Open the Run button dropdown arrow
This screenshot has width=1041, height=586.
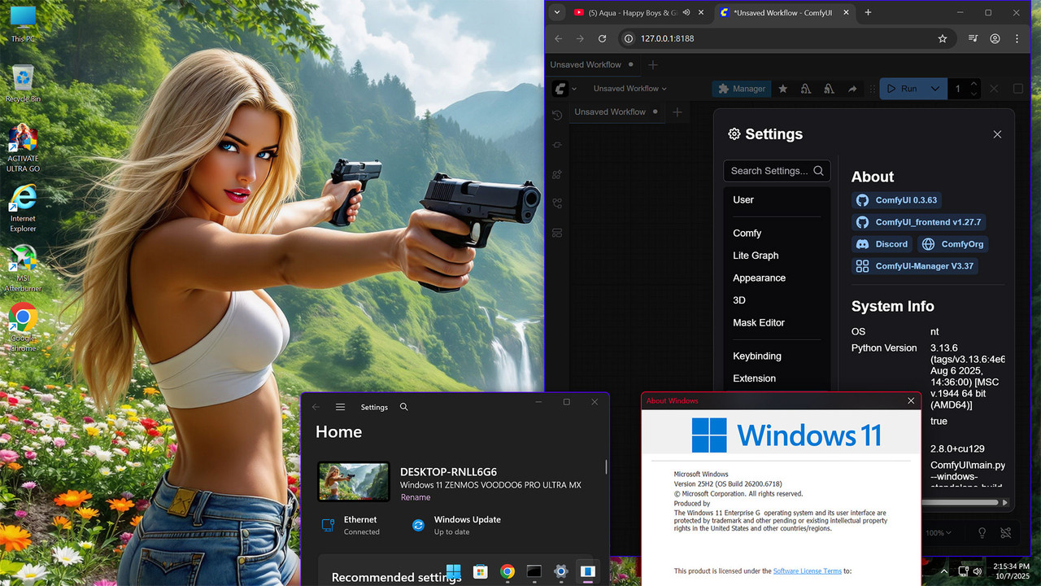(935, 89)
